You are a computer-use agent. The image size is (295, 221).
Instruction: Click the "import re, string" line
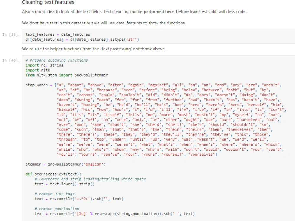[x=45, y=65]
